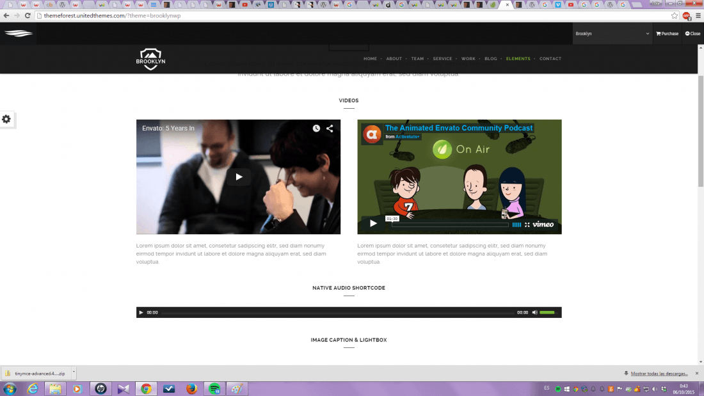
Task: Click Mostrar todas las descargas link
Action: pyautogui.click(x=659, y=374)
